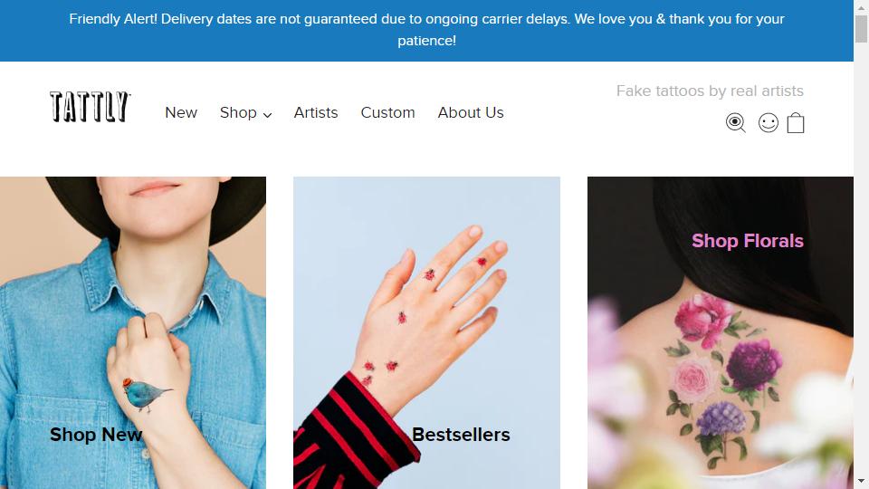This screenshot has width=869, height=489.
Task: Go to the New menu item
Action: [181, 112]
